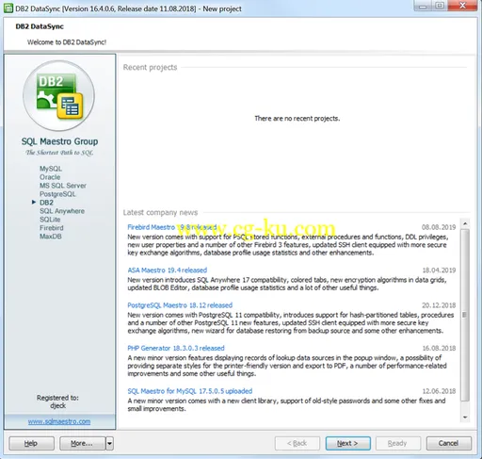Screen dimensions: 482x459
Task: Open the MaxDB product link
Action: click(50, 237)
